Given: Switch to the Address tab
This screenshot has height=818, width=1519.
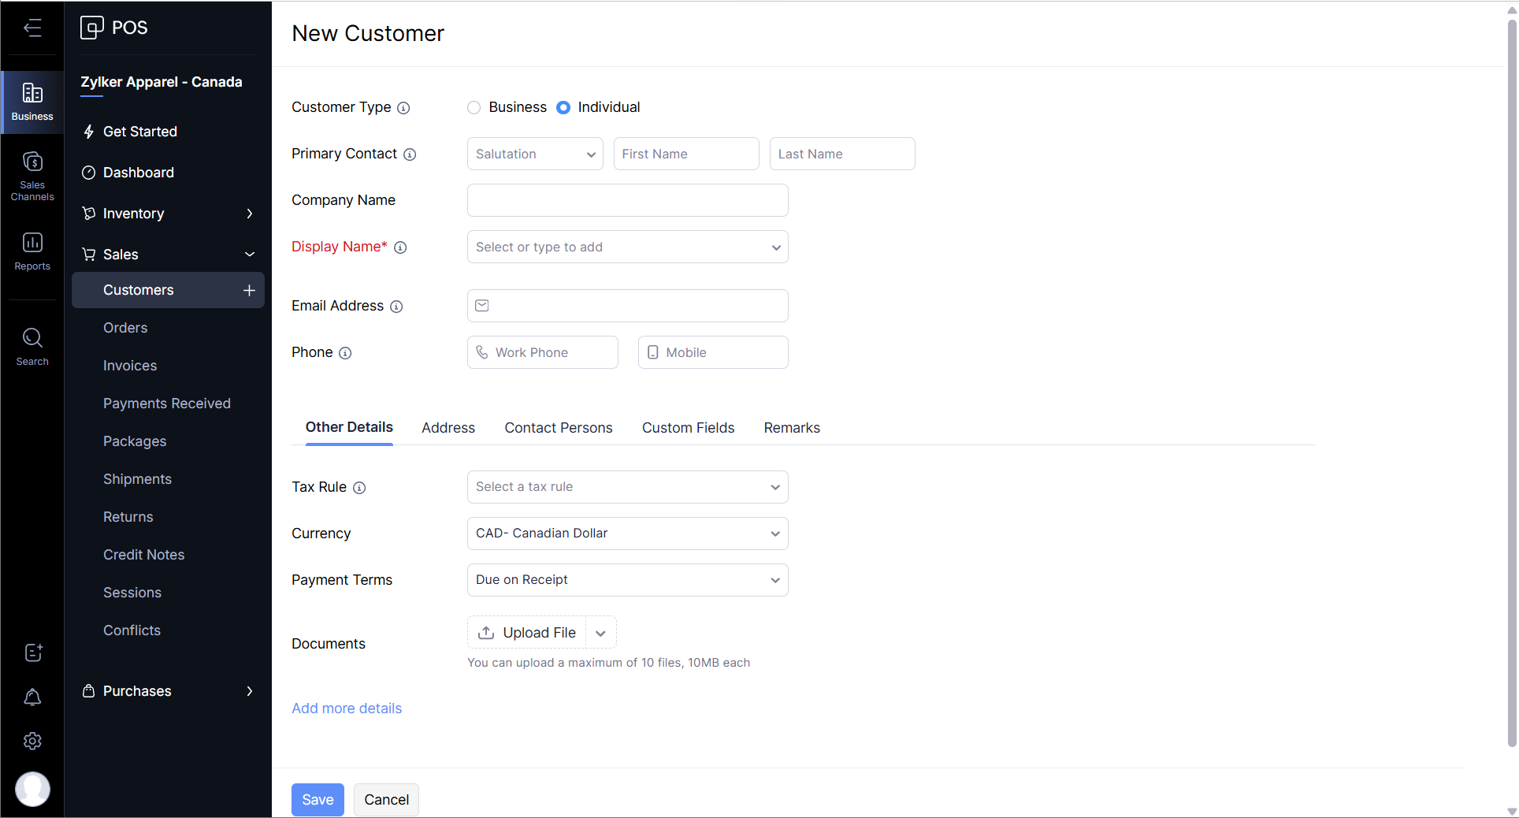Looking at the screenshot, I should (x=448, y=428).
